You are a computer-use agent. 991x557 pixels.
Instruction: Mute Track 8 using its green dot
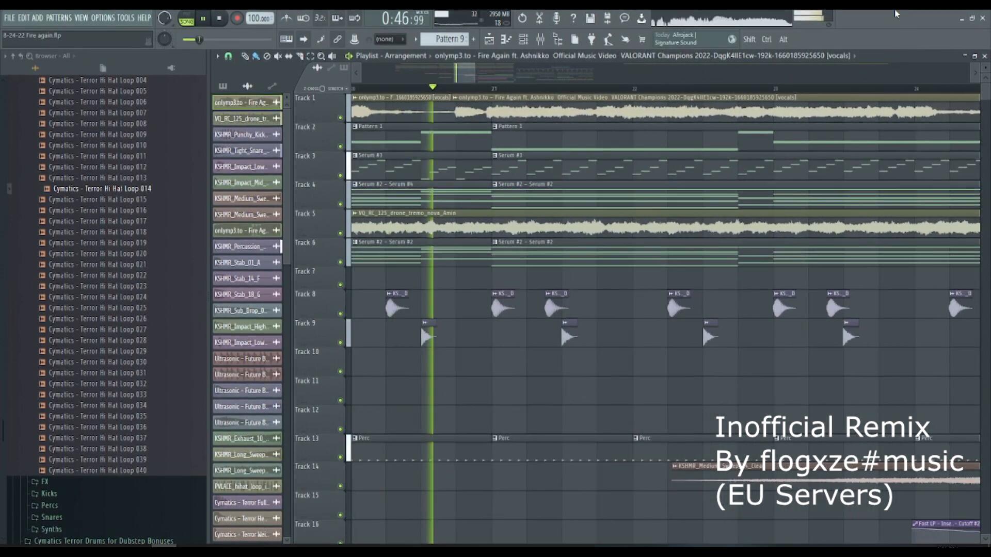(x=340, y=314)
